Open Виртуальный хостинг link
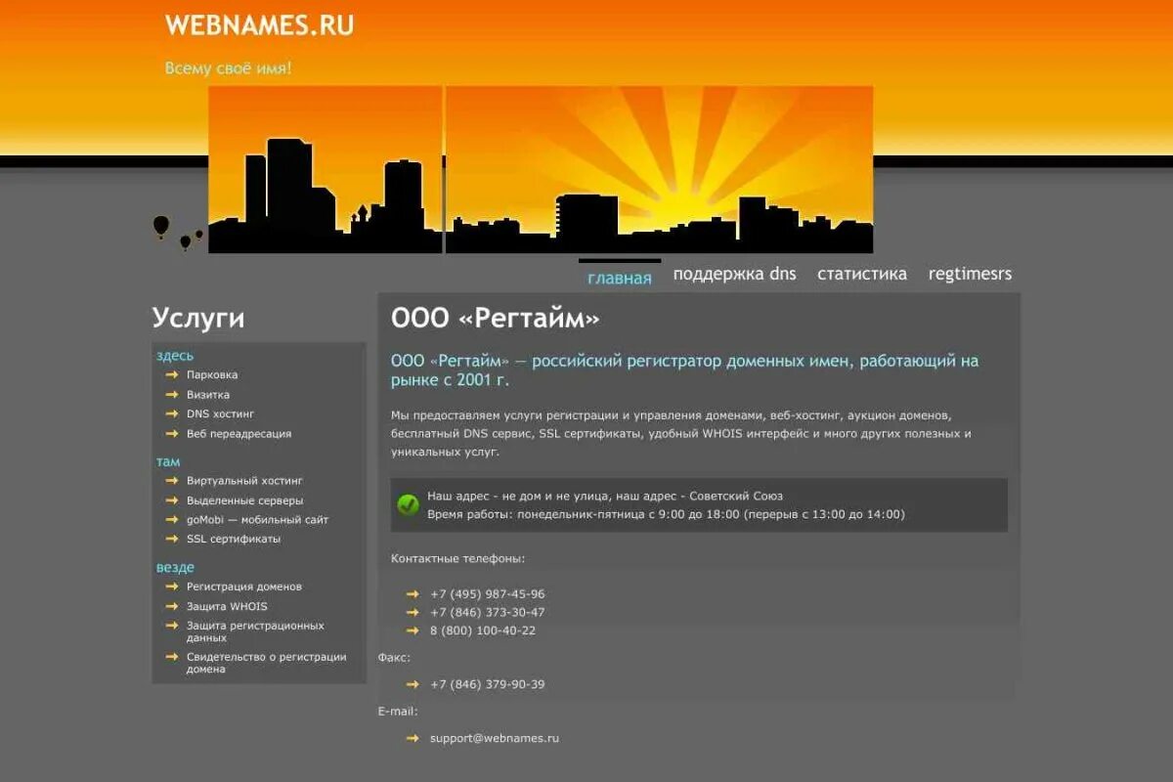Screen dimensions: 1173x782 pyautogui.click(x=244, y=481)
